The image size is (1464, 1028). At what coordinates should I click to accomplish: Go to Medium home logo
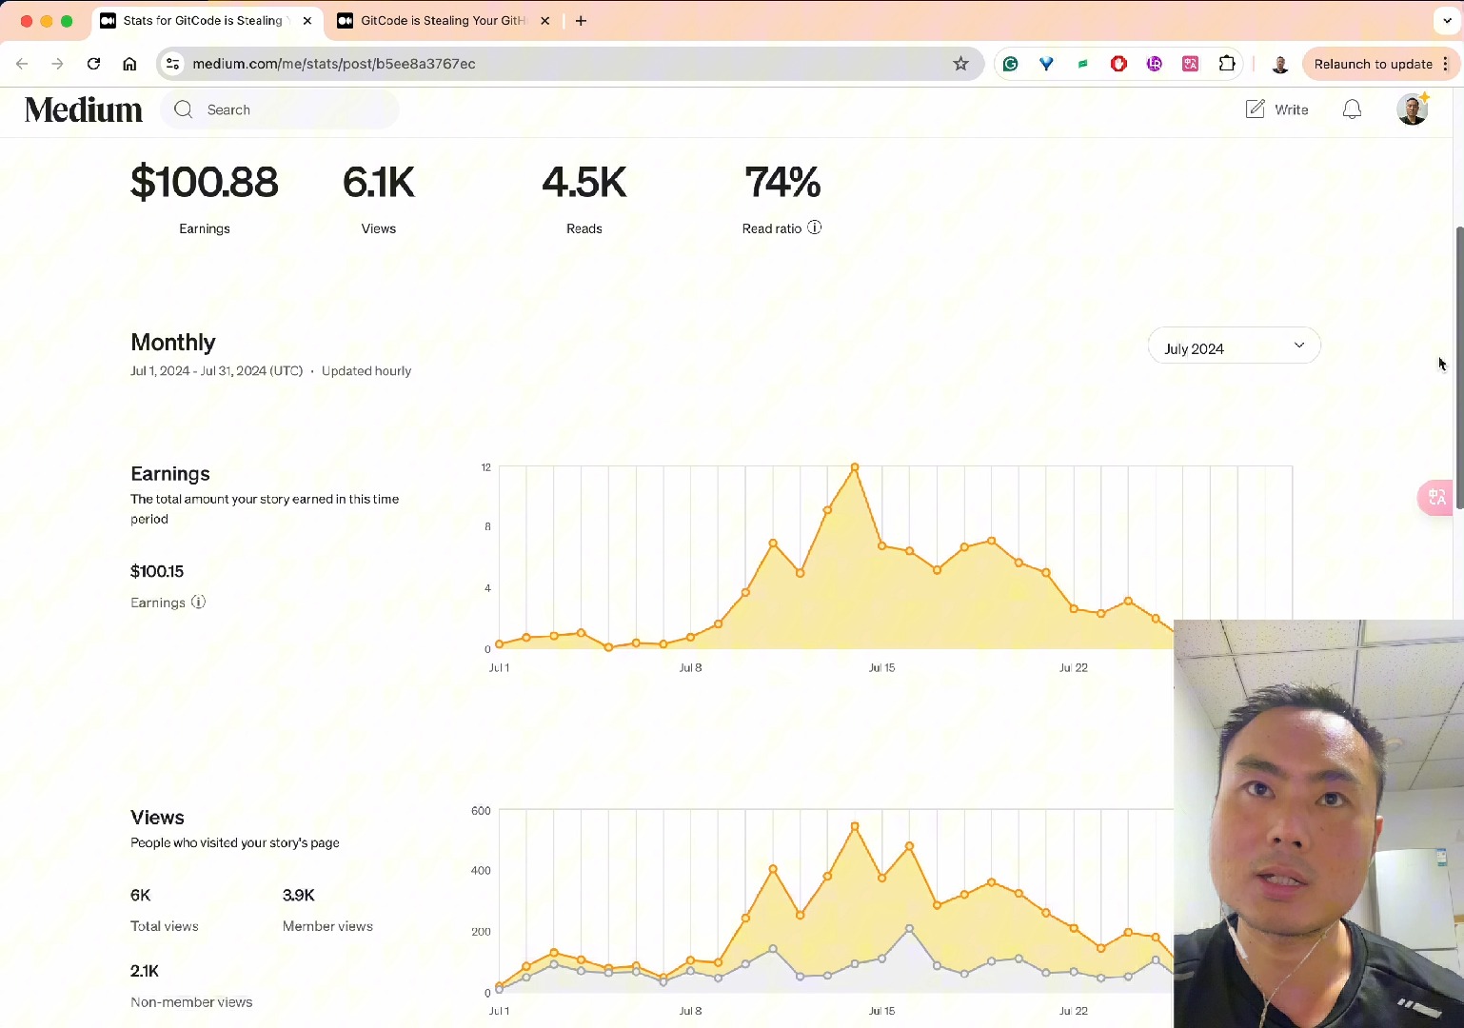pos(84,109)
